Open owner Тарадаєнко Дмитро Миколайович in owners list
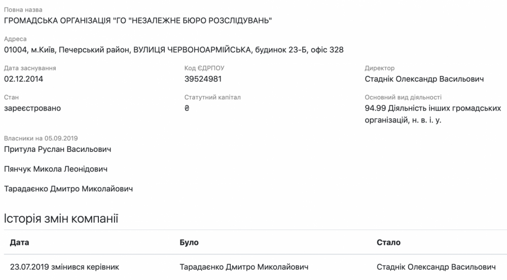 pos(68,189)
